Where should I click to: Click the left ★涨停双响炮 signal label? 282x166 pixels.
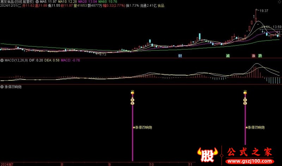pyautogui.click(x=142, y=127)
